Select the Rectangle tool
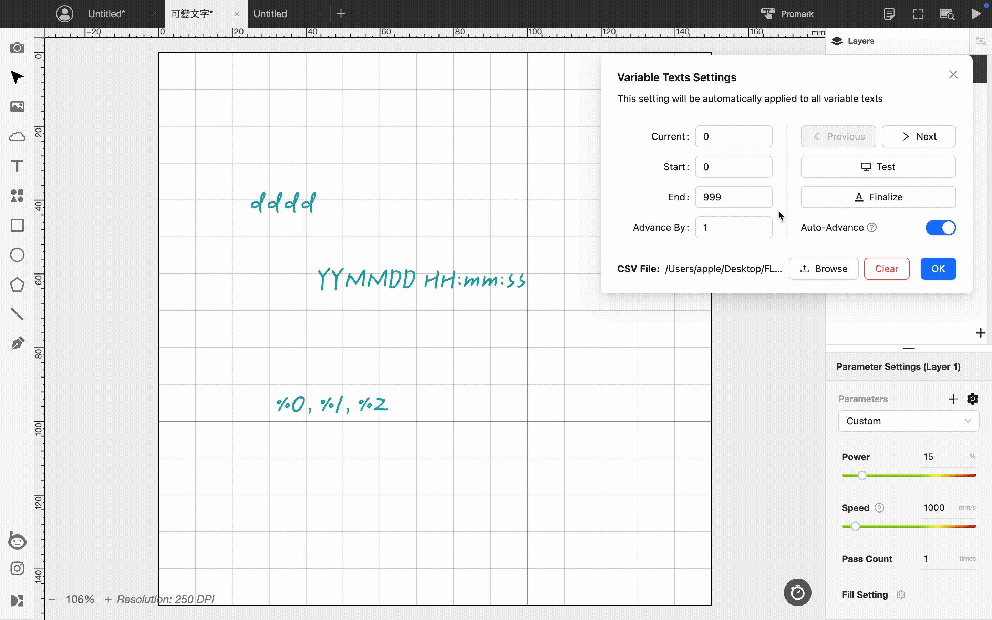 click(x=17, y=225)
